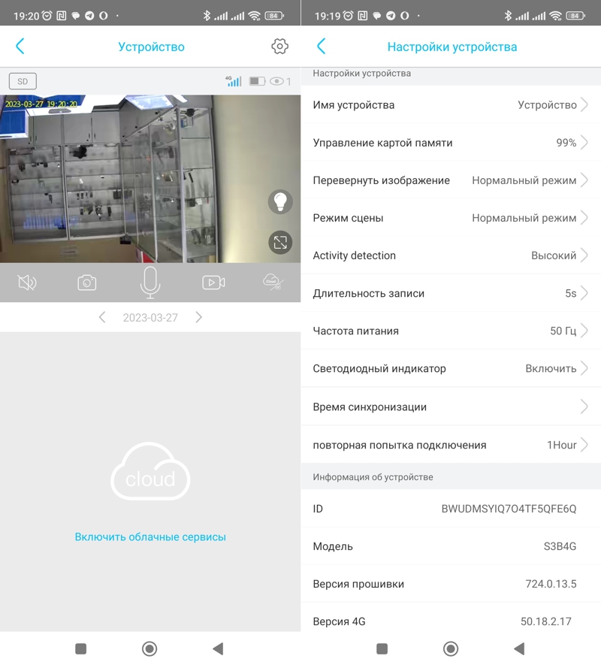The image size is (601, 668).
Task: Expand live video to fullscreen
Action: point(280,243)
